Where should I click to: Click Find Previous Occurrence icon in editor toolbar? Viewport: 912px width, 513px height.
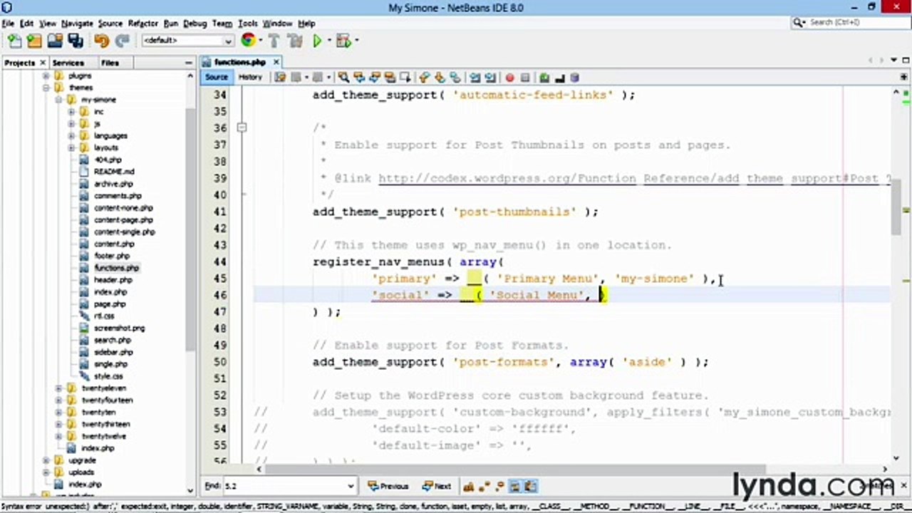point(359,77)
